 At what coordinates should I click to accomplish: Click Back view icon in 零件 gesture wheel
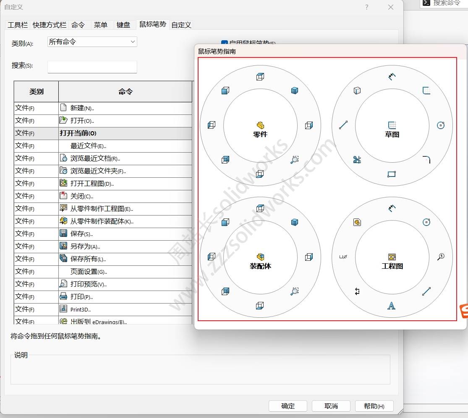point(225,159)
